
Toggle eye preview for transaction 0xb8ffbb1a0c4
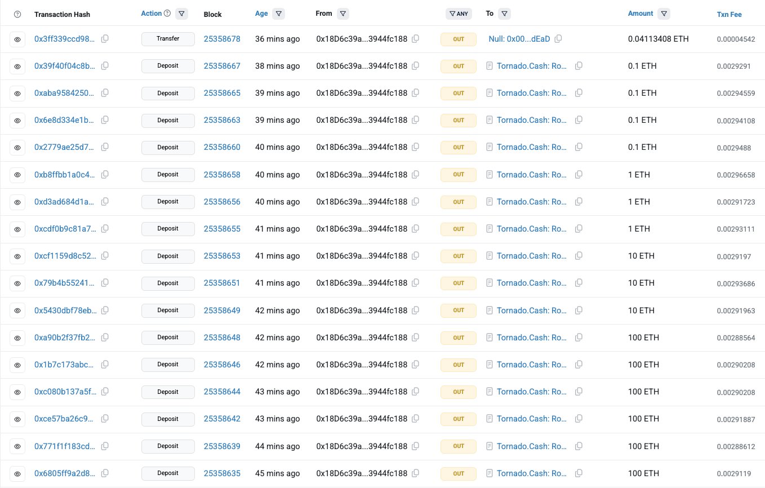coord(17,175)
